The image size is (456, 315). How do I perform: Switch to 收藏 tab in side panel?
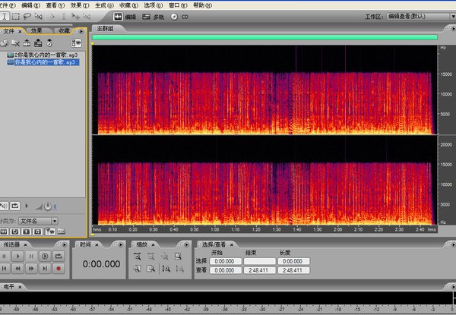[x=64, y=31]
